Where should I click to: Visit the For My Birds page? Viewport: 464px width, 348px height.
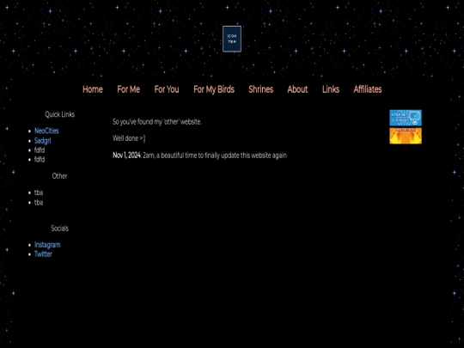coord(214,89)
